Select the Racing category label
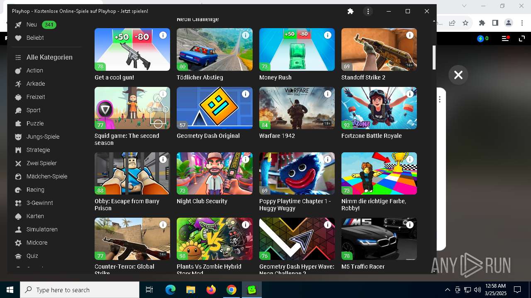The image size is (531, 298). pyautogui.click(x=35, y=190)
